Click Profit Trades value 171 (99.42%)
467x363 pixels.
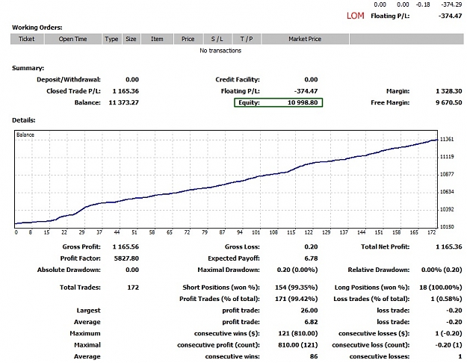[297, 299]
